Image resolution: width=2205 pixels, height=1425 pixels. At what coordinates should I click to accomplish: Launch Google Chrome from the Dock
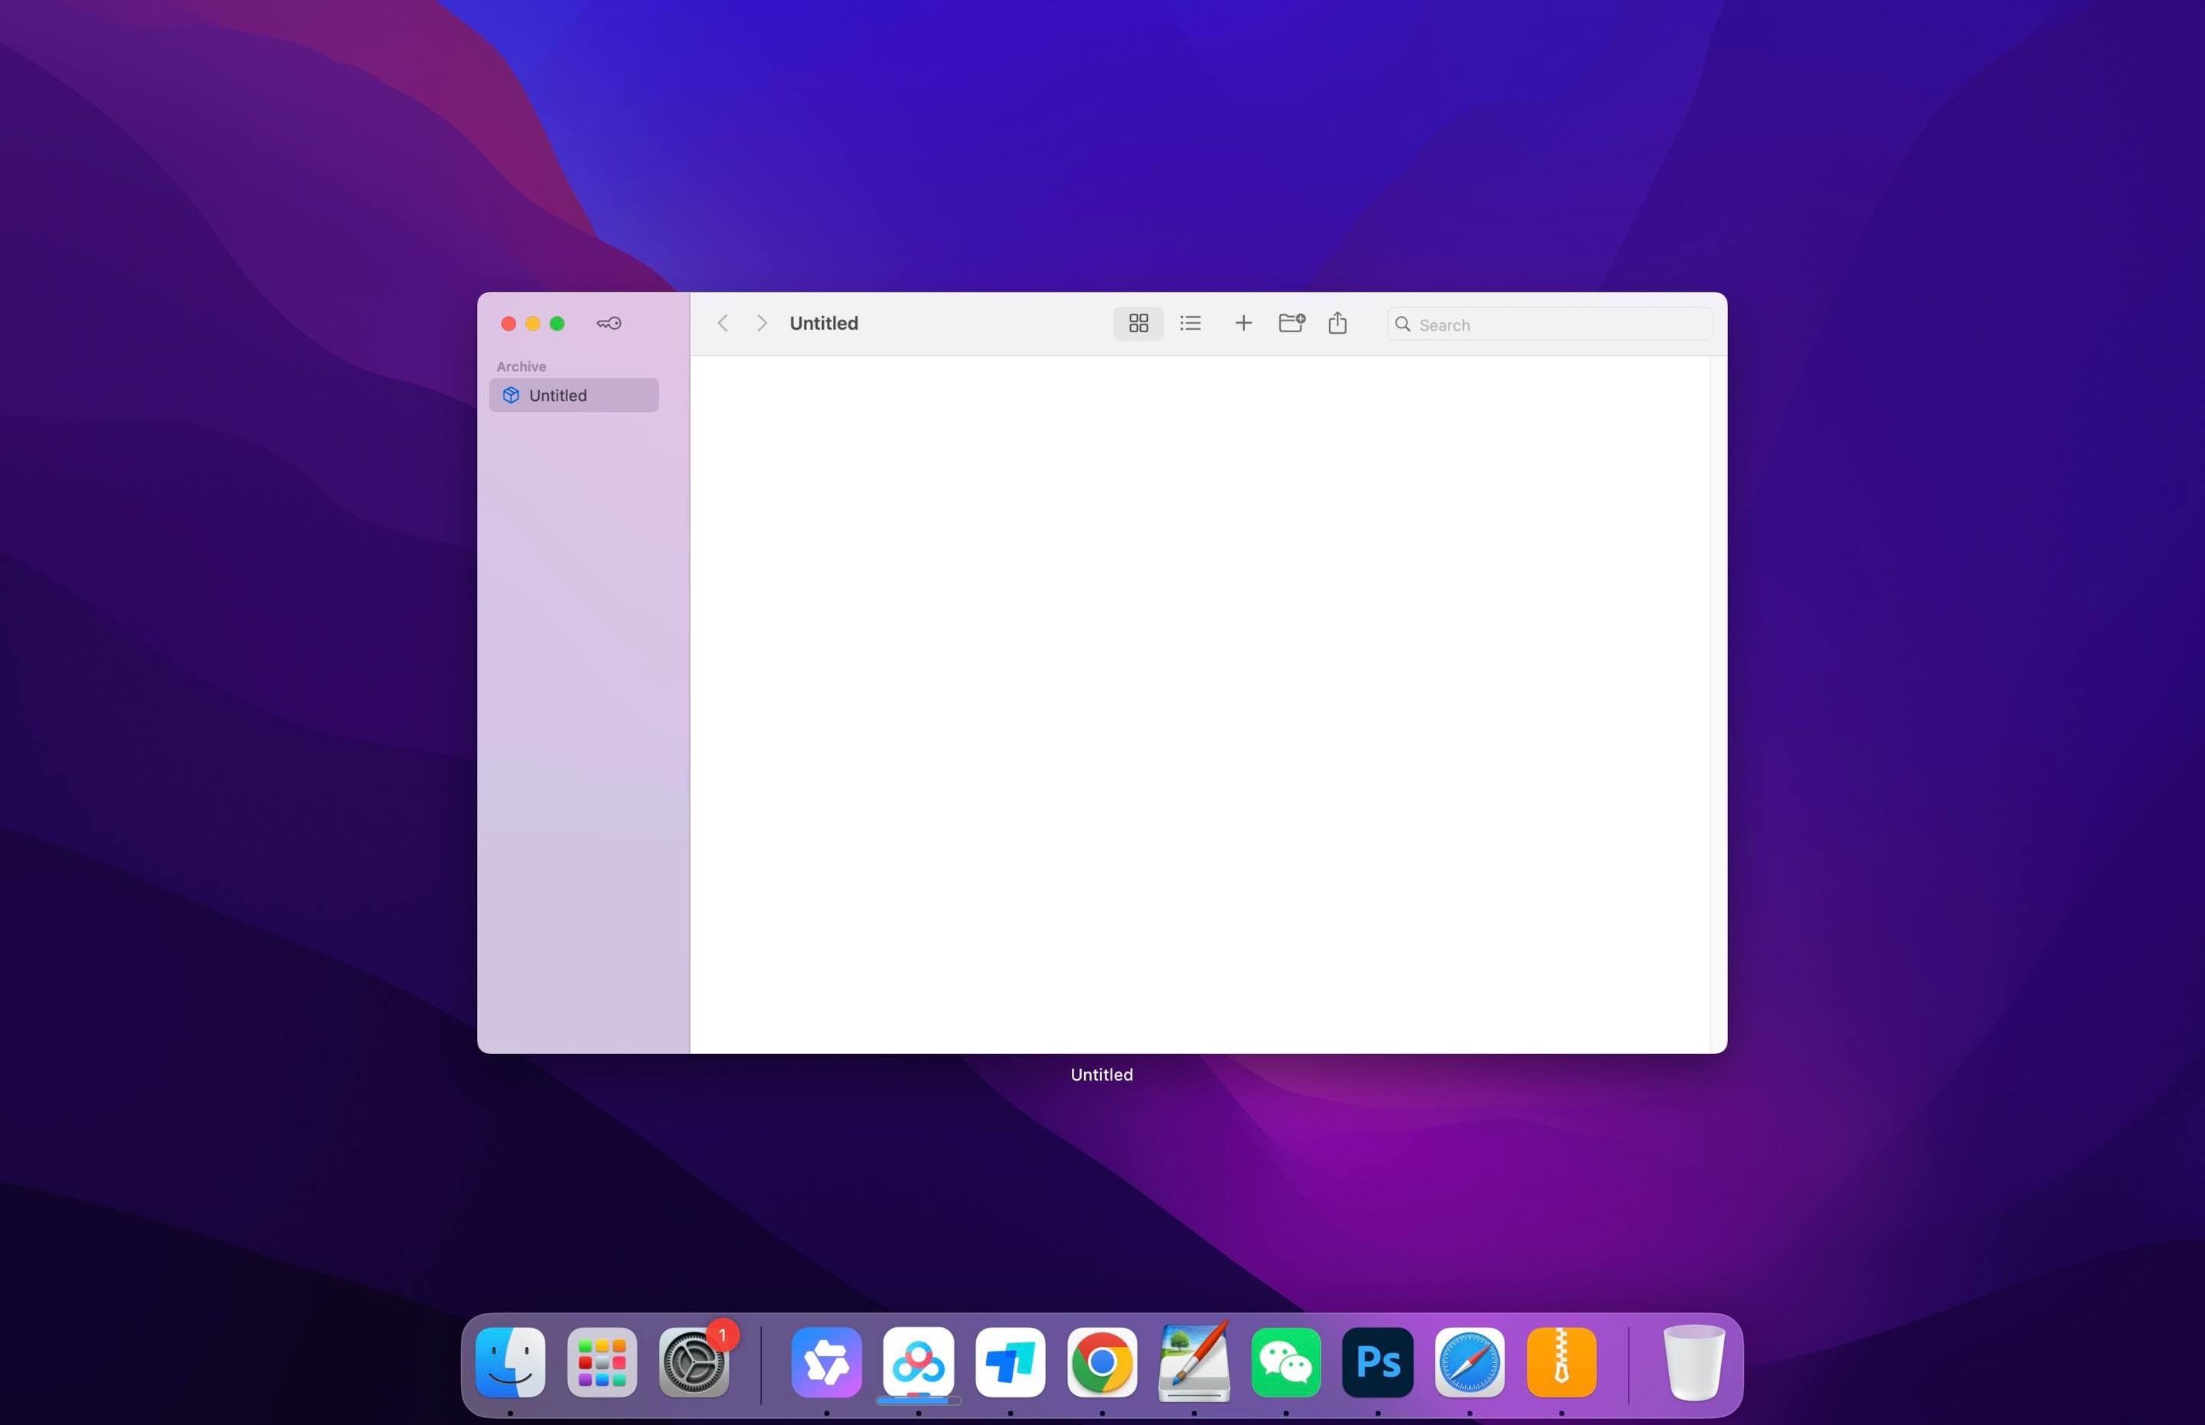[x=1102, y=1361]
